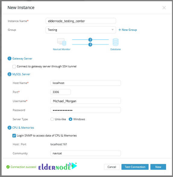Click the MySQL Server number 2 badge

click(9, 74)
